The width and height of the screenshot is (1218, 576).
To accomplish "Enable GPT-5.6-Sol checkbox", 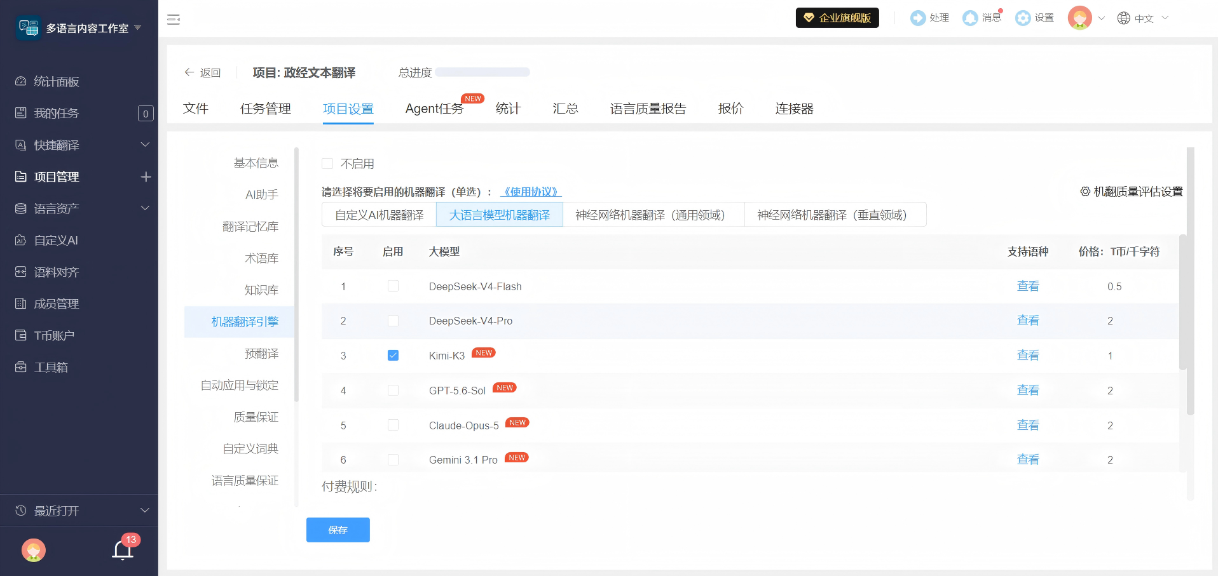I will 393,391.
